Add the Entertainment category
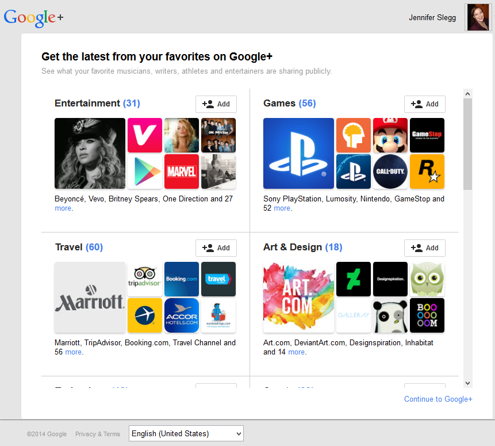Viewport: 495px width, 446px height. coord(216,104)
